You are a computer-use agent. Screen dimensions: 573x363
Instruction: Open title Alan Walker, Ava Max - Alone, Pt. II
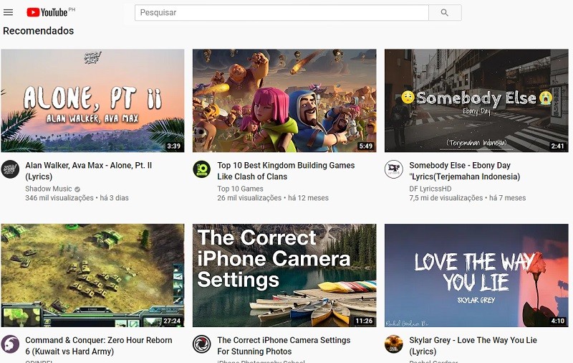[x=88, y=171]
